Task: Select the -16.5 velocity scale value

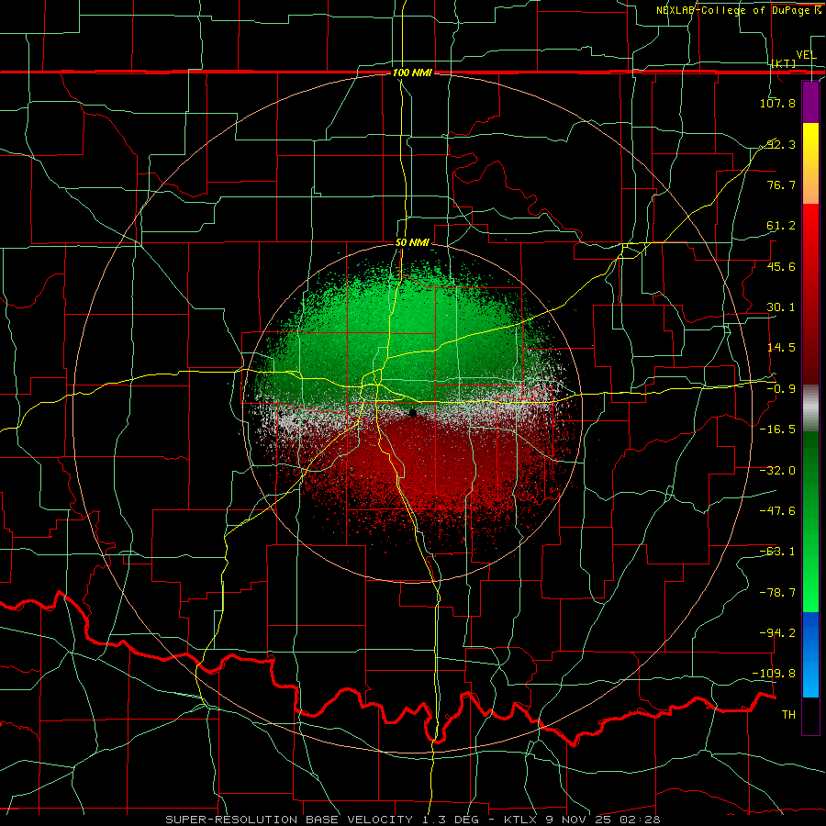Action: point(777,430)
